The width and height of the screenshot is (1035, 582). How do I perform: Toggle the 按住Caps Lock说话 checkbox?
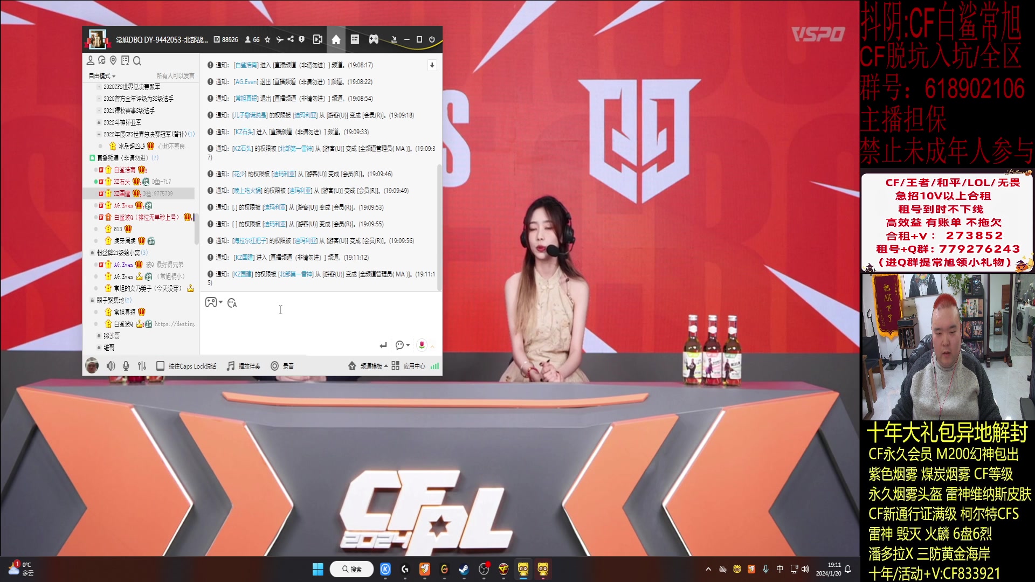(160, 366)
